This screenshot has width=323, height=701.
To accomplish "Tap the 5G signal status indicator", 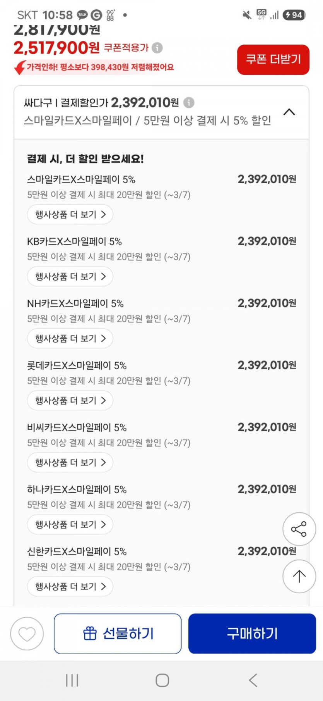I will [x=261, y=15].
